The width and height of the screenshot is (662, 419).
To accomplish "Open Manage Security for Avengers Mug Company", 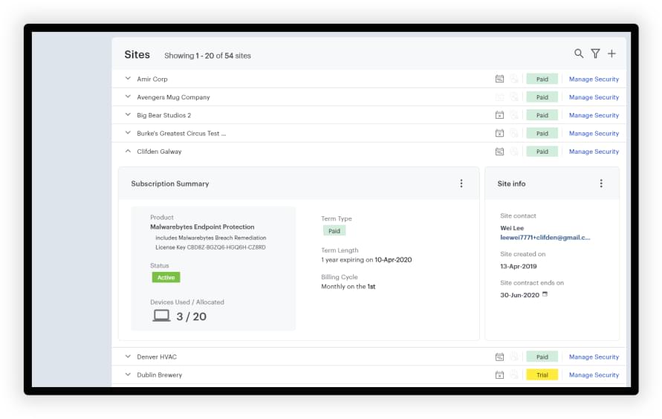I will [x=594, y=97].
